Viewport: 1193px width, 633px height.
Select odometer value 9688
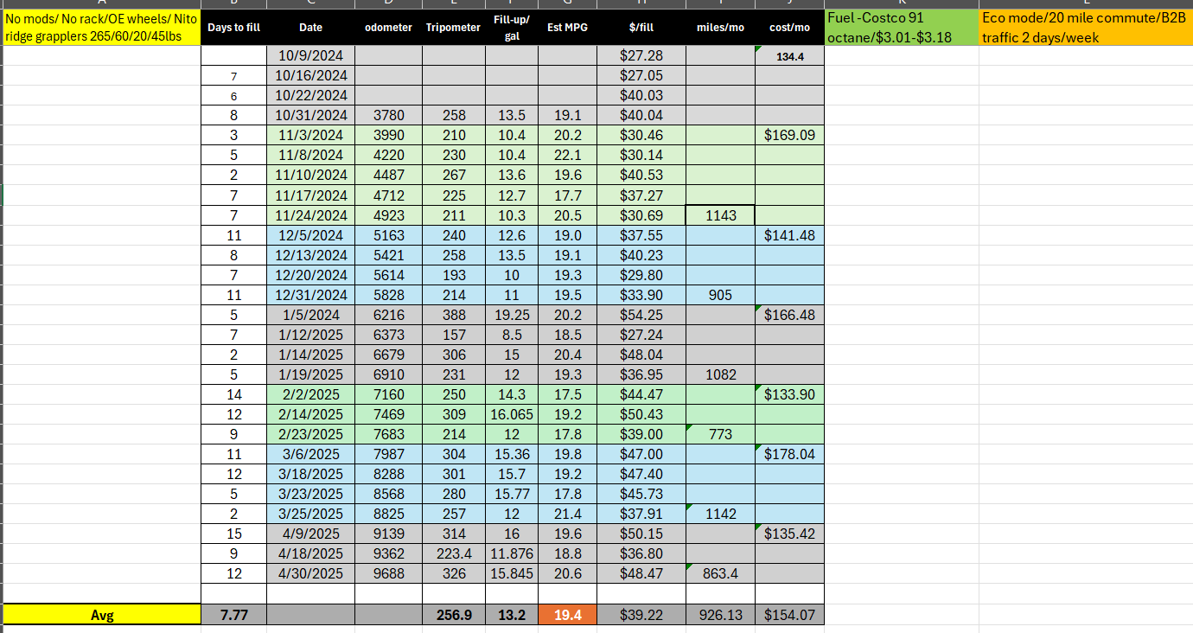click(388, 573)
